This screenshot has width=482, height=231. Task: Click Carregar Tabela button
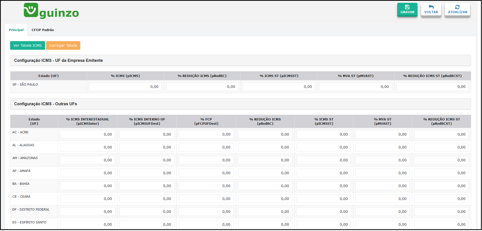point(63,45)
